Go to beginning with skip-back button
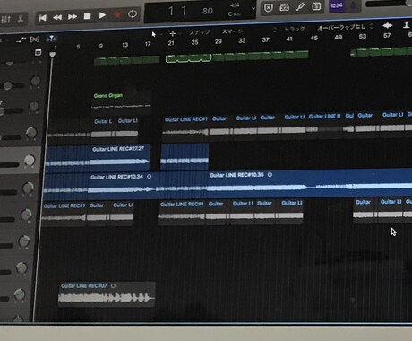412x341 pixels. coord(43,18)
